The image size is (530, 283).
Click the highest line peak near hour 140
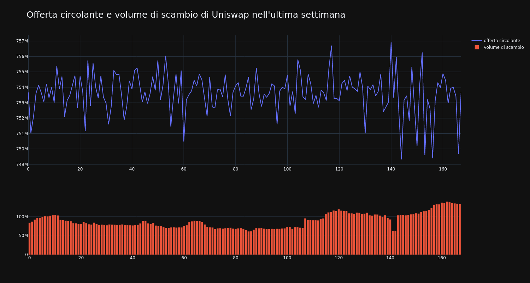click(391, 42)
